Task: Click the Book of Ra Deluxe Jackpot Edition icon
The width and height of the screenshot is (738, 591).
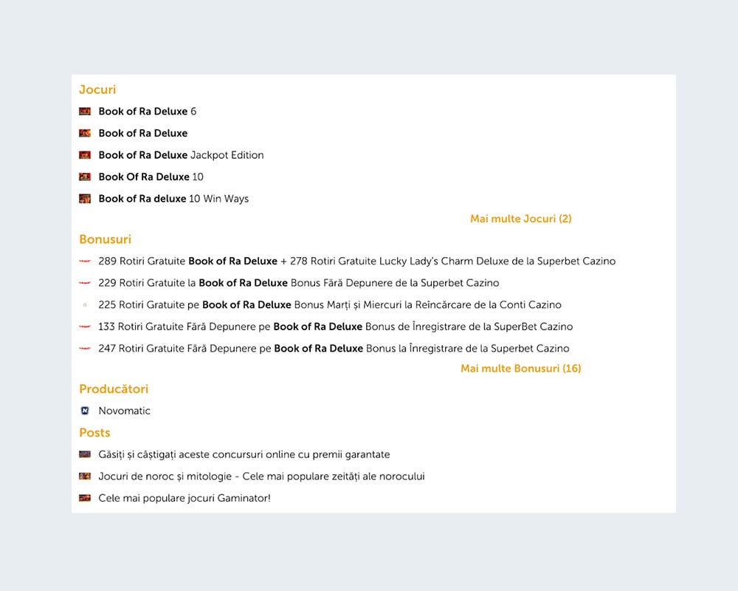Action: point(85,155)
